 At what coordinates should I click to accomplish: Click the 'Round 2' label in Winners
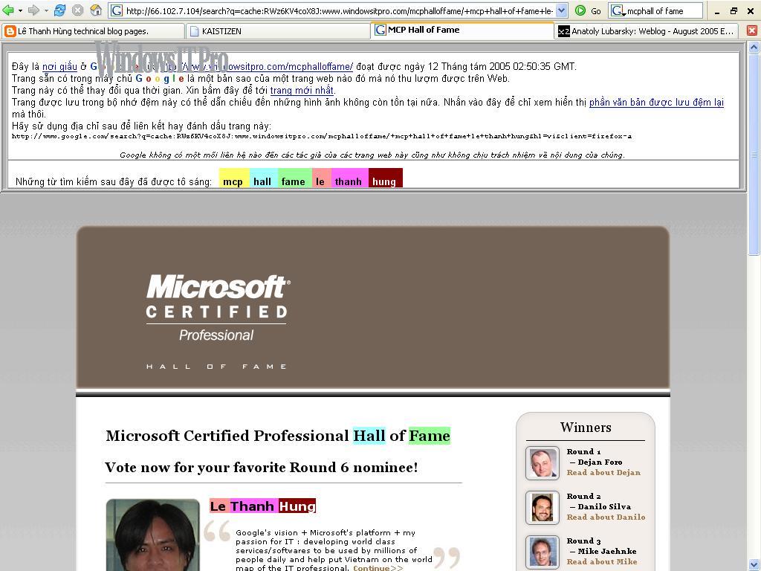pos(584,496)
